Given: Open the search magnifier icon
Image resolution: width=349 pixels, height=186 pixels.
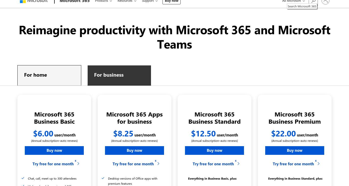Looking at the screenshot, I should click(313, 1).
